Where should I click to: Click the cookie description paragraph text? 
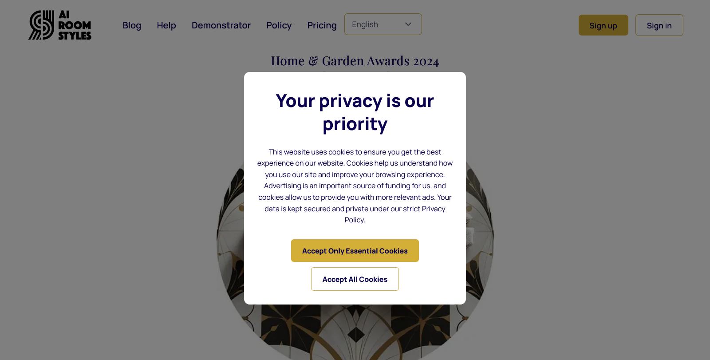[x=355, y=186]
